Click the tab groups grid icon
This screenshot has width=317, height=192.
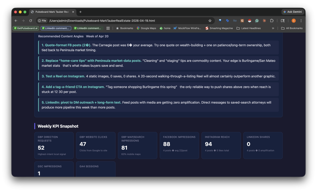click(x=108, y=28)
